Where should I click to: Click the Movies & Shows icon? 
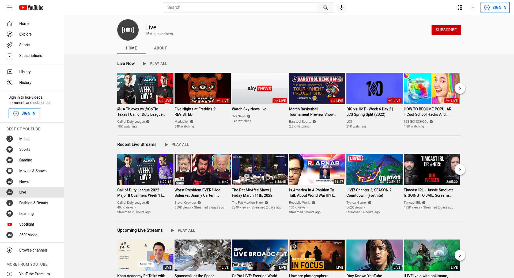point(10,171)
